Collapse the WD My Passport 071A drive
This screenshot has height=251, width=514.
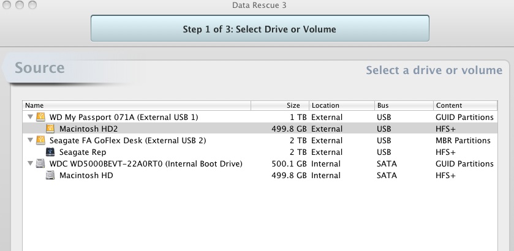click(x=31, y=117)
